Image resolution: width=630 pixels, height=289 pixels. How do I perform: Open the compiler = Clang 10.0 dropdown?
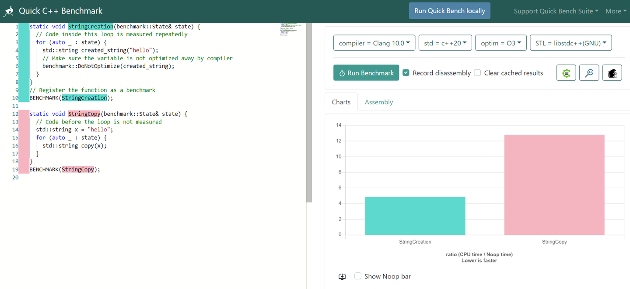coord(374,43)
